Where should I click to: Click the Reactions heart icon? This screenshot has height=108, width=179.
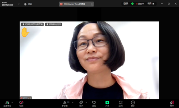click(x=94, y=102)
